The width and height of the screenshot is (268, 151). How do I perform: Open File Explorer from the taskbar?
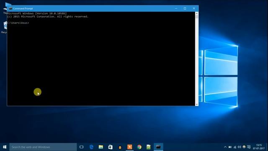pyautogui.click(x=101, y=147)
